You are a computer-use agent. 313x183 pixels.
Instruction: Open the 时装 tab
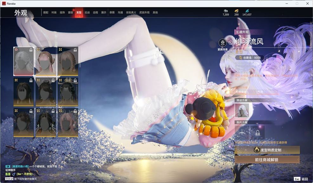tap(54, 13)
